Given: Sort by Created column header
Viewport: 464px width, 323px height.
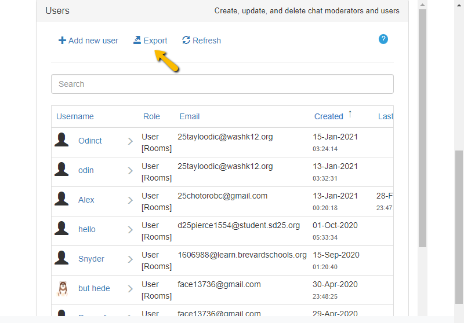Looking at the screenshot, I should pos(328,116).
